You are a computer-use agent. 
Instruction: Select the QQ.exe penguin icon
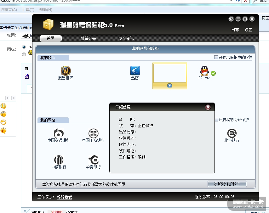tap(204, 72)
